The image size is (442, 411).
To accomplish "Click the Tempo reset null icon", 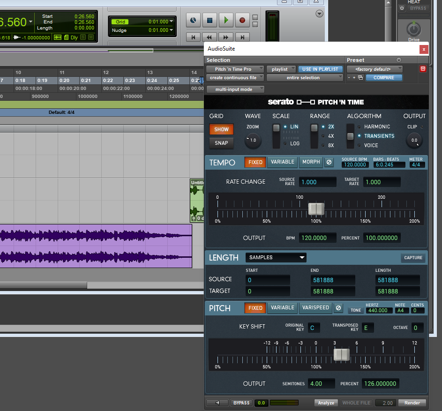I will point(329,162).
